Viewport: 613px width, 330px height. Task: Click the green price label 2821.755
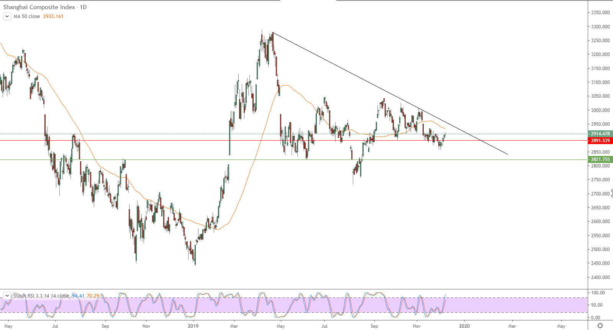point(600,159)
